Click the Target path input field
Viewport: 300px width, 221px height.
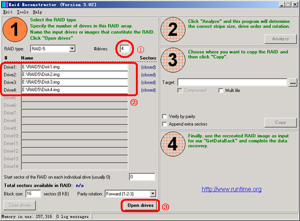click(232, 82)
